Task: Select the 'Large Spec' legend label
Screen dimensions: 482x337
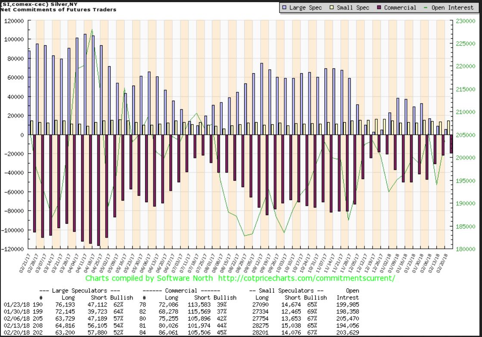Action: tap(305, 8)
